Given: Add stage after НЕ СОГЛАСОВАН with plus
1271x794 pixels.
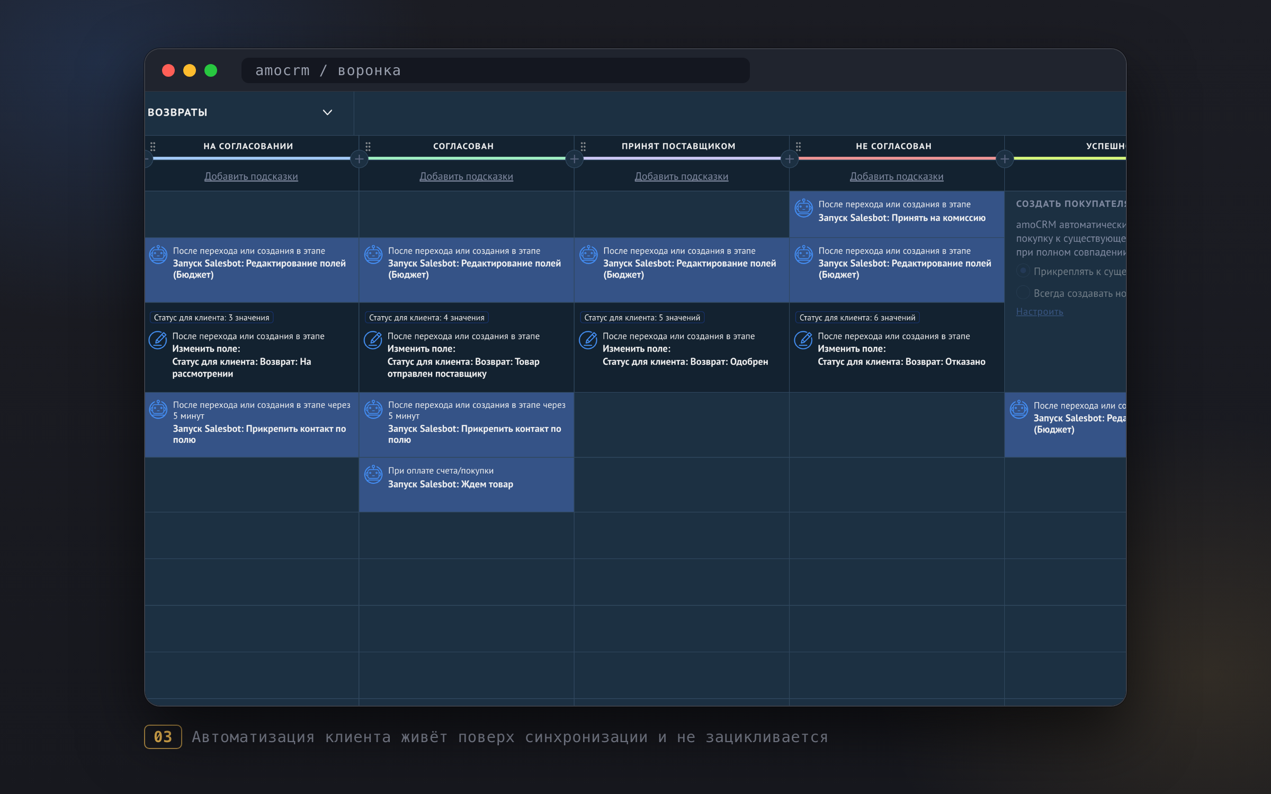Looking at the screenshot, I should point(1005,159).
